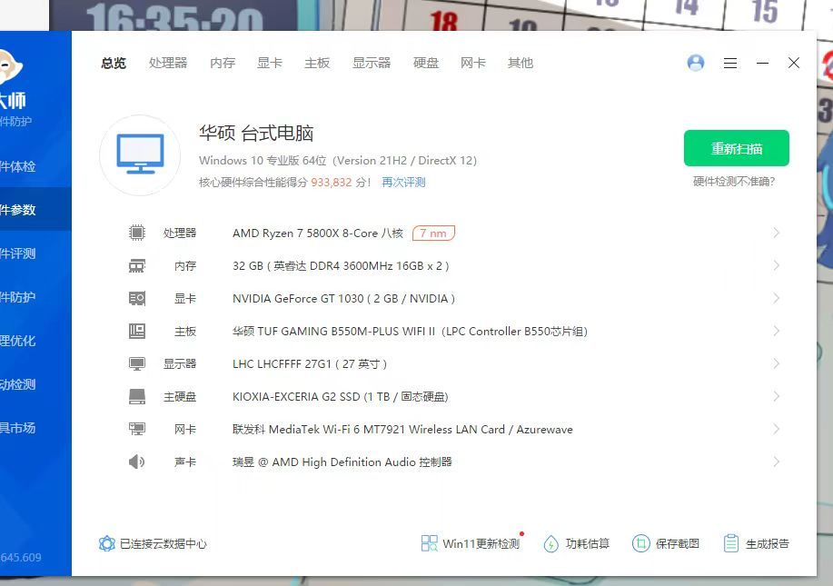Click the 933,832 score value
This screenshot has height=586, width=833.
[331, 183]
